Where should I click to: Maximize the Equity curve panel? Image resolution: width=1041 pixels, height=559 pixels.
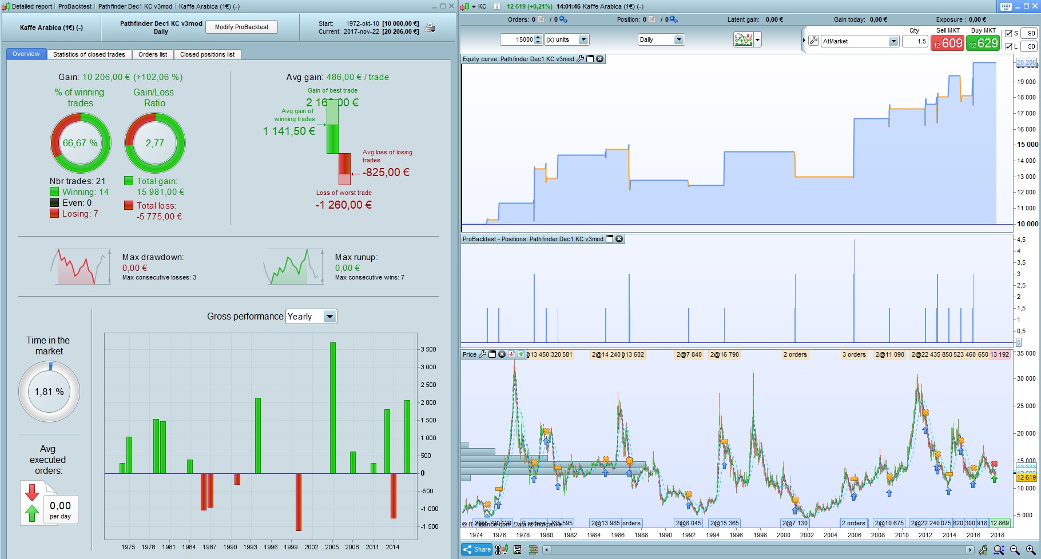click(590, 59)
